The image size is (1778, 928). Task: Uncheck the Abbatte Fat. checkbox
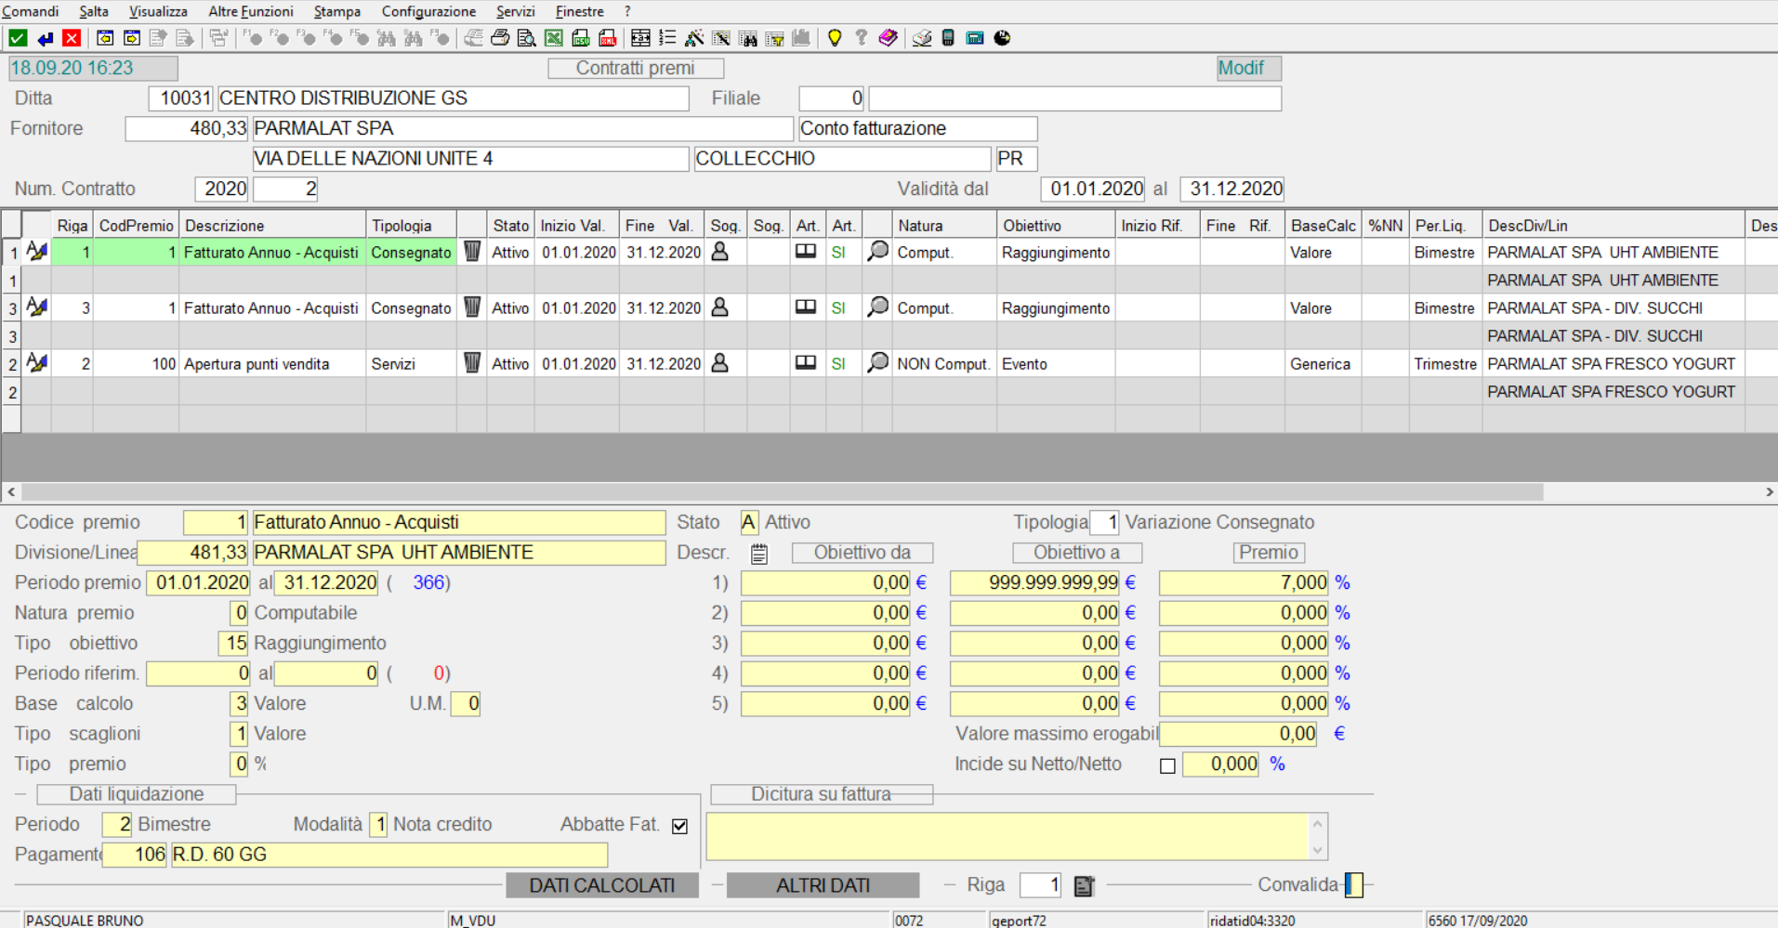[680, 826]
